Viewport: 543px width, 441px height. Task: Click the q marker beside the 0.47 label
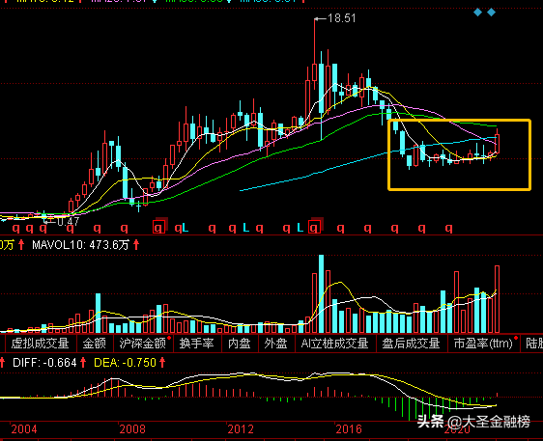tap(43, 228)
